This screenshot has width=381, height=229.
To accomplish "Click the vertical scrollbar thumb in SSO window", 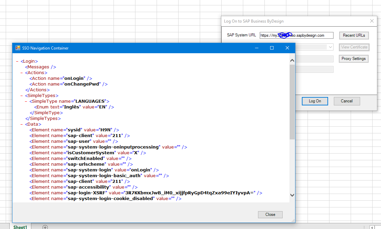I will [292, 102].
